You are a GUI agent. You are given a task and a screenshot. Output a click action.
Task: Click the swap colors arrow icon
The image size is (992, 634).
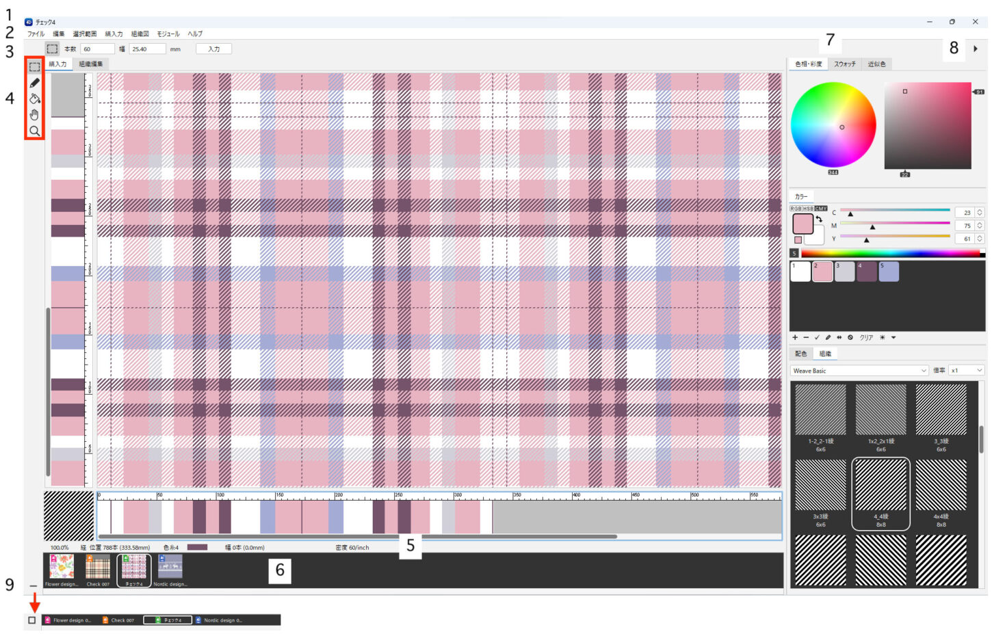pos(819,219)
